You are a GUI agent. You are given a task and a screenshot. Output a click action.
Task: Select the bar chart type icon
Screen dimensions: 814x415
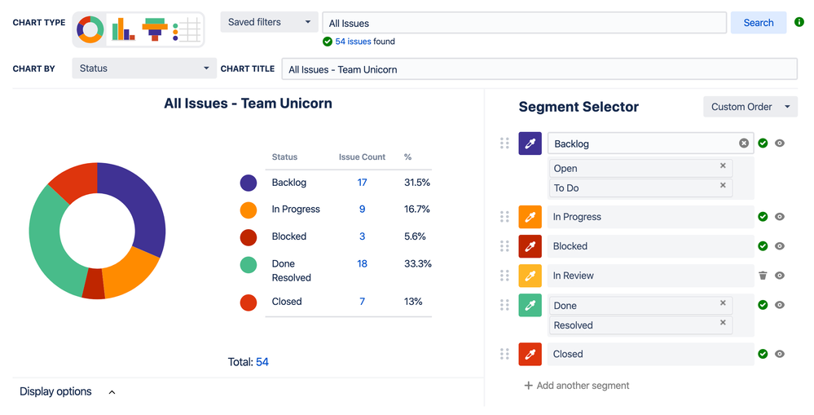coord(123,29)
